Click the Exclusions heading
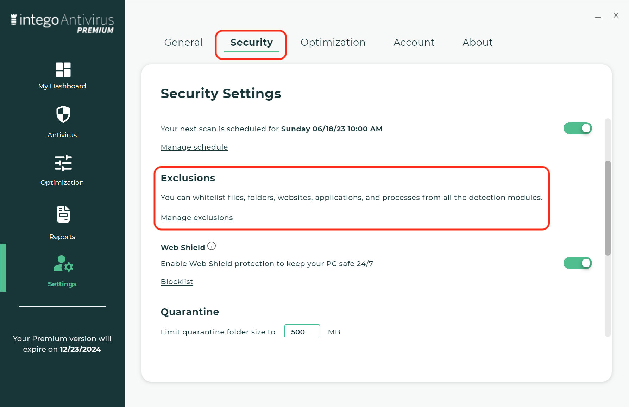Image resolution: width=629 pixels, height=407 pixels. [188, 178]
